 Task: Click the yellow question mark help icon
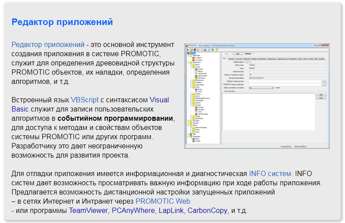(217, 50)
